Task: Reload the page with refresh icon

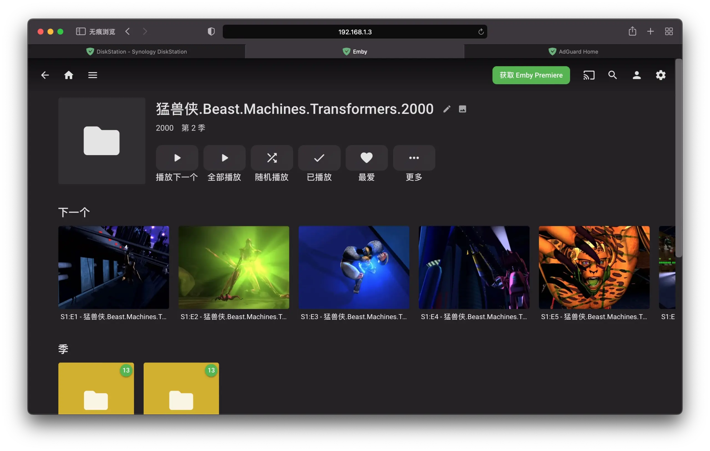Action: pyautogui.click(x=481, y=32)
